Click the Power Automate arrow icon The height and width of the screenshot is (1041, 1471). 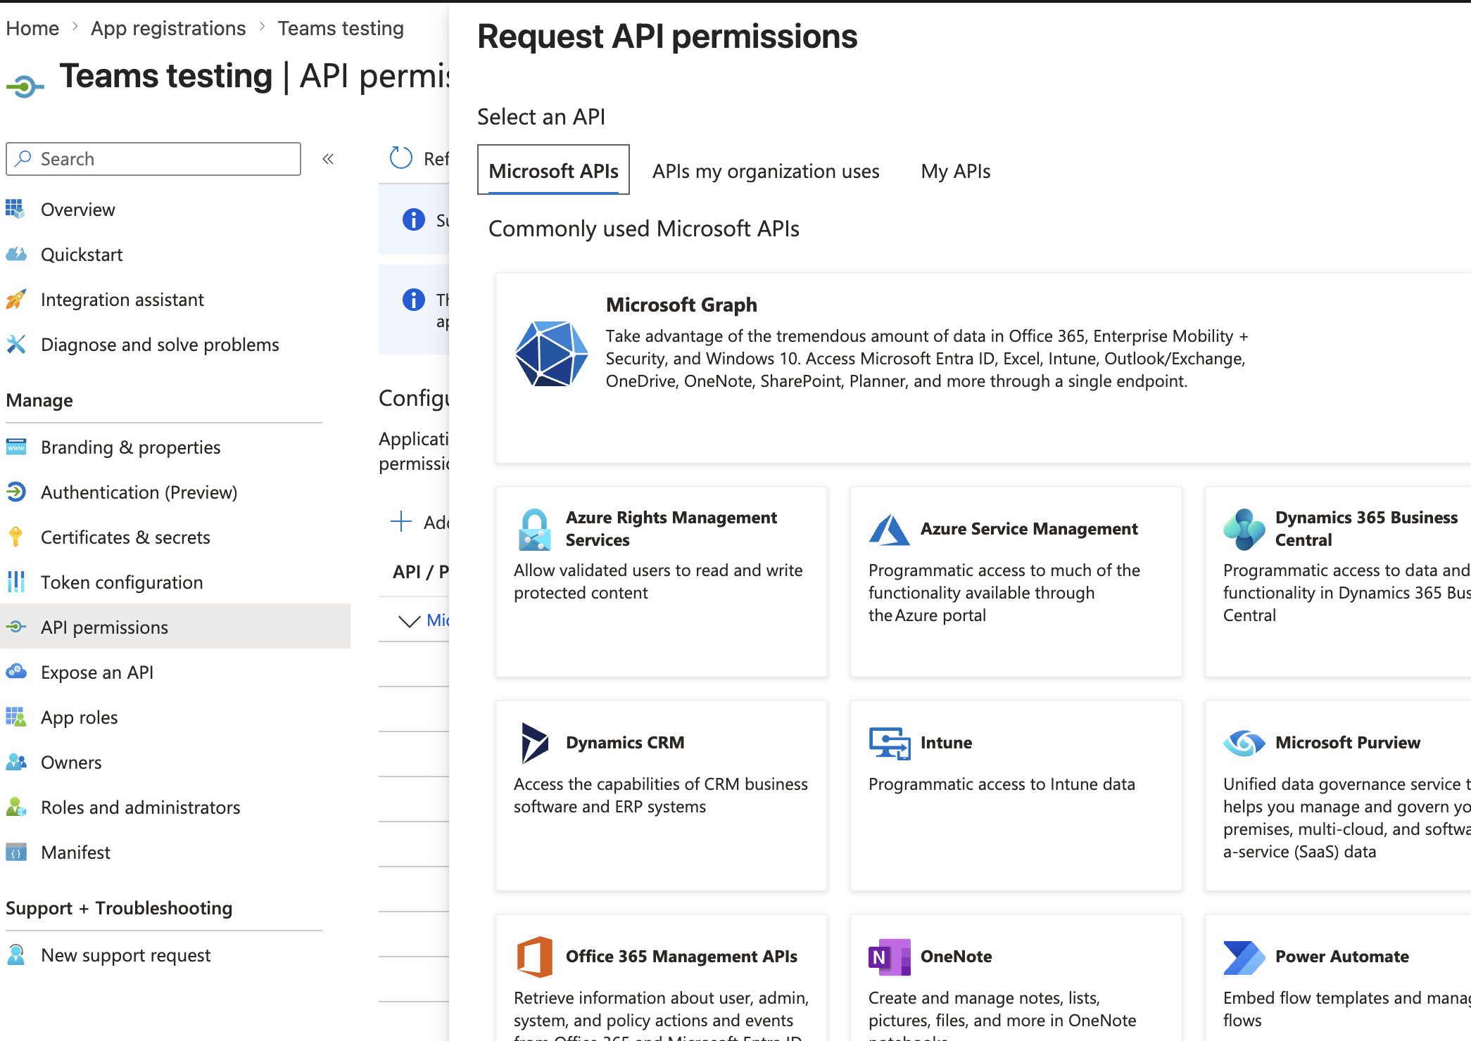pos(1244,957)
